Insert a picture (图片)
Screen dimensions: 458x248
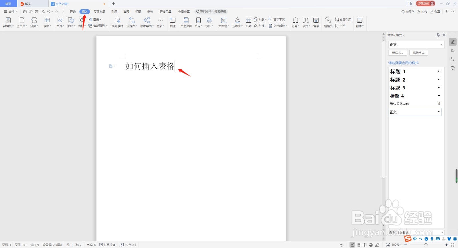[x=60, y=22]
